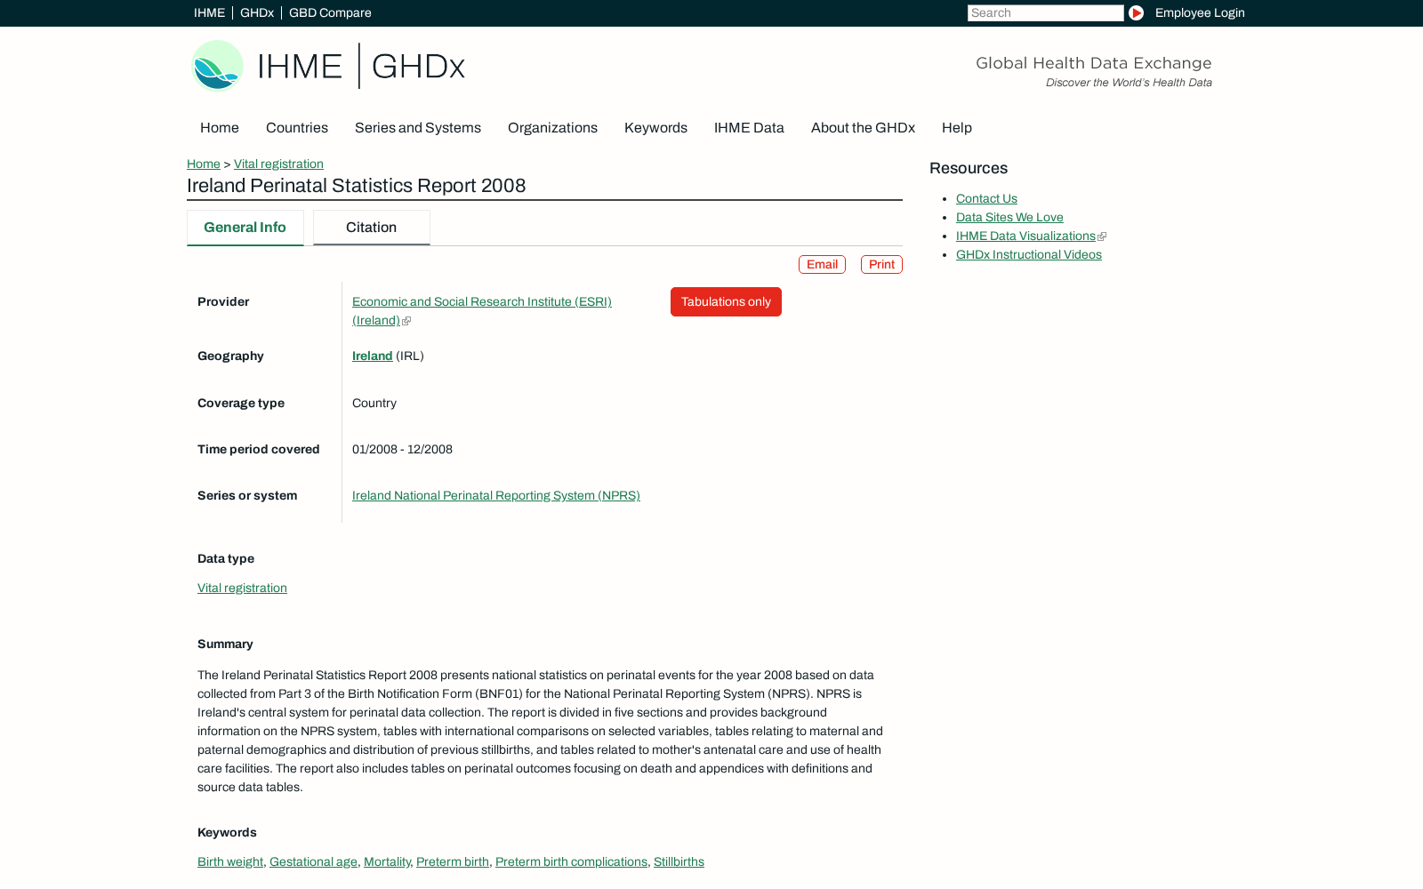Click the IHME leaf logo icon

pyautogui.click(x=218, y=66)
